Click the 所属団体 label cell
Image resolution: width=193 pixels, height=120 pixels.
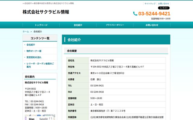coord(78,117)
